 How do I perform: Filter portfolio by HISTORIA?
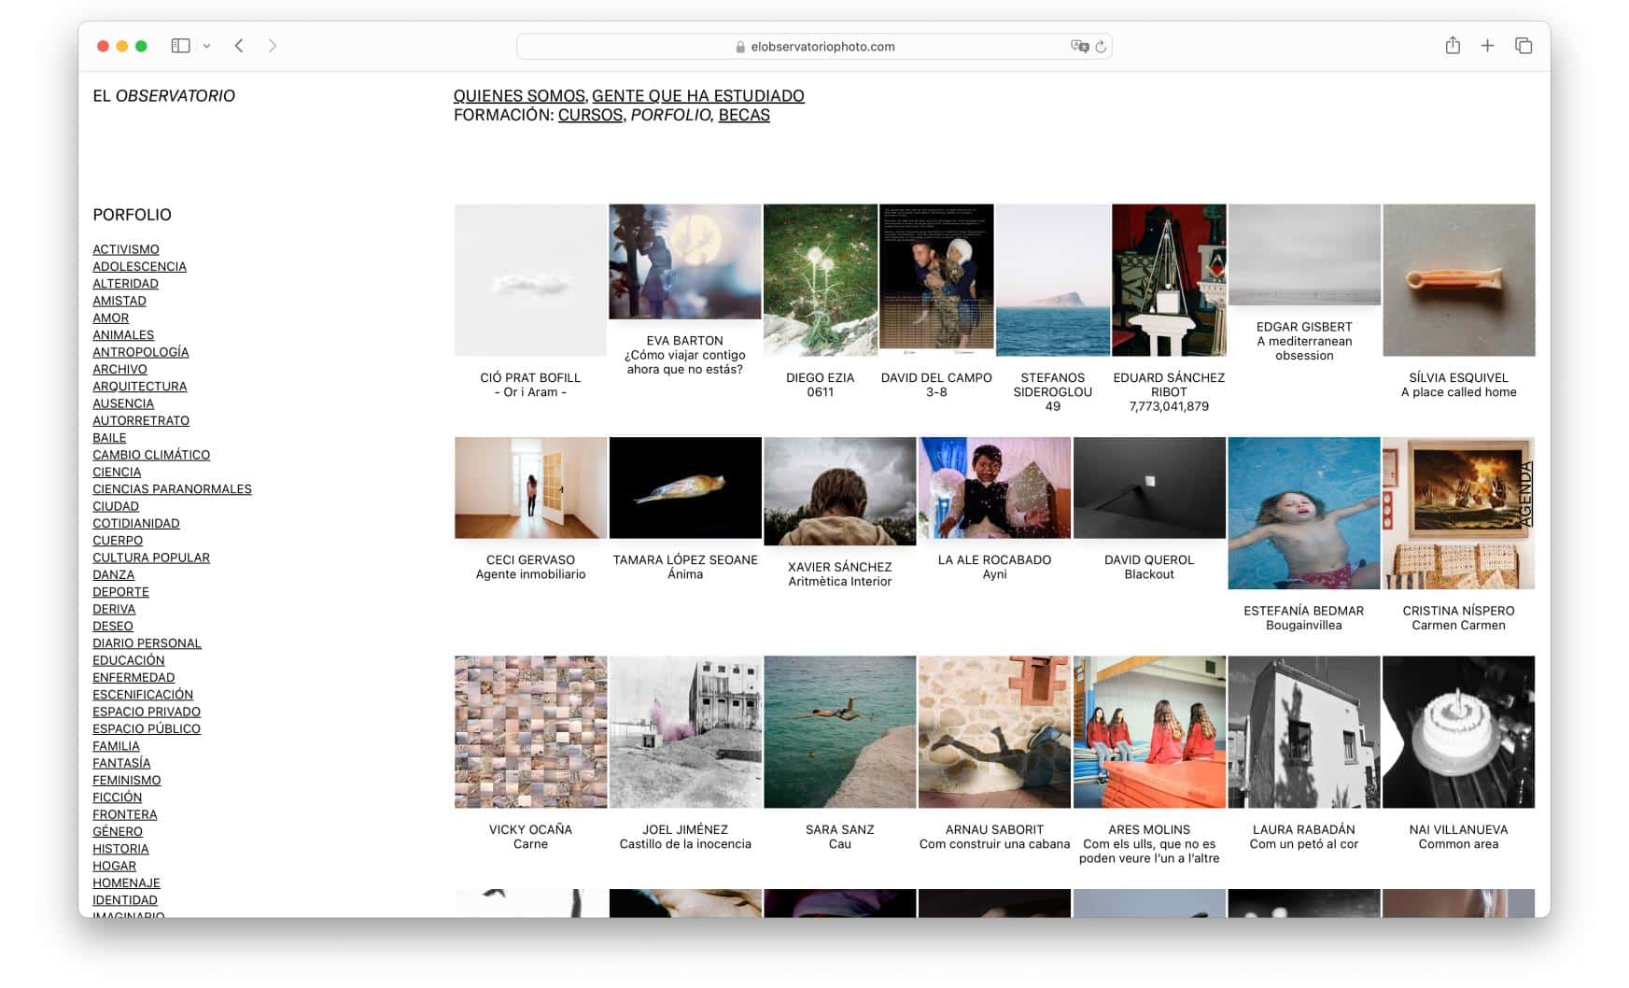coord(120,849)
